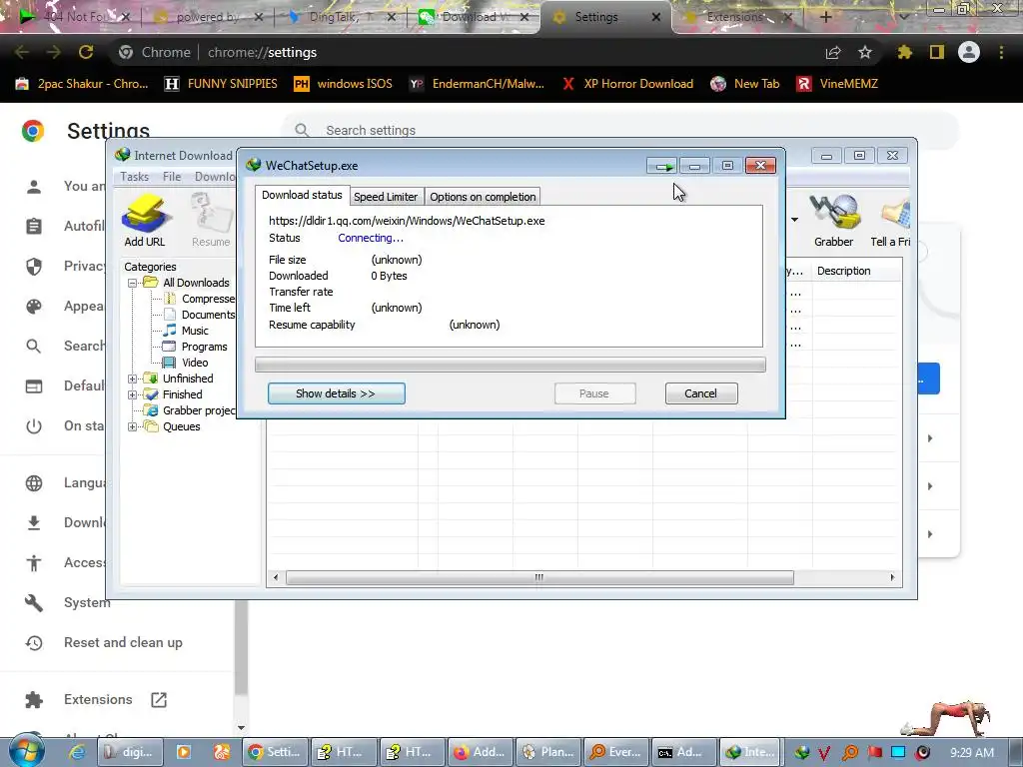Open Extensions from settings sidebar
This screenshot has height=767, width=1023.
97,700
